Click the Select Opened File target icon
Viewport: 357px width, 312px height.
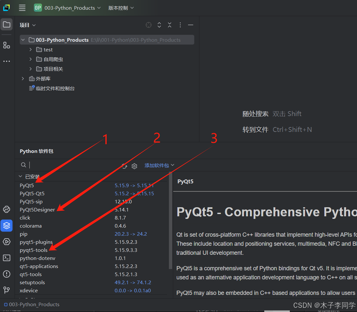pos(148,25)
